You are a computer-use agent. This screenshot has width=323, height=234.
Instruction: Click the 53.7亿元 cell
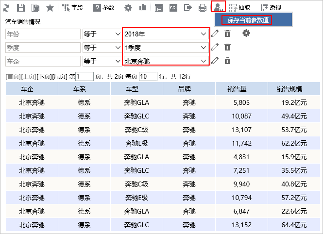point(294,130)
